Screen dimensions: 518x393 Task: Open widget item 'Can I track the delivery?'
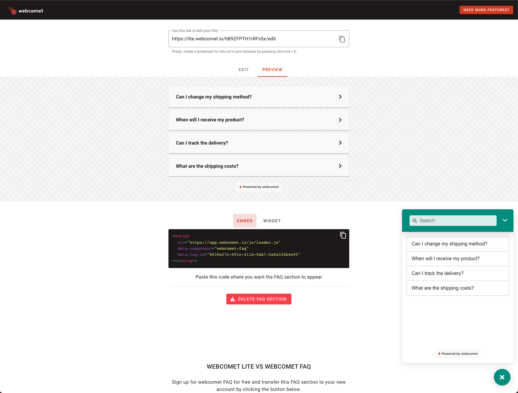pos(458,273)
